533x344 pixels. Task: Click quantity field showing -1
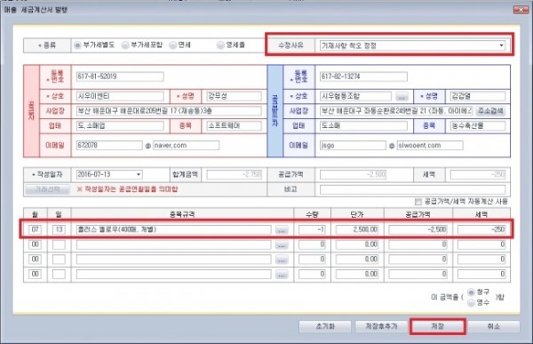(x=312, y=229)
